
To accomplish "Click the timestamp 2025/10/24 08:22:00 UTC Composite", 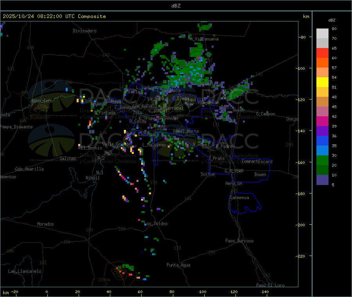I will 54,16.
